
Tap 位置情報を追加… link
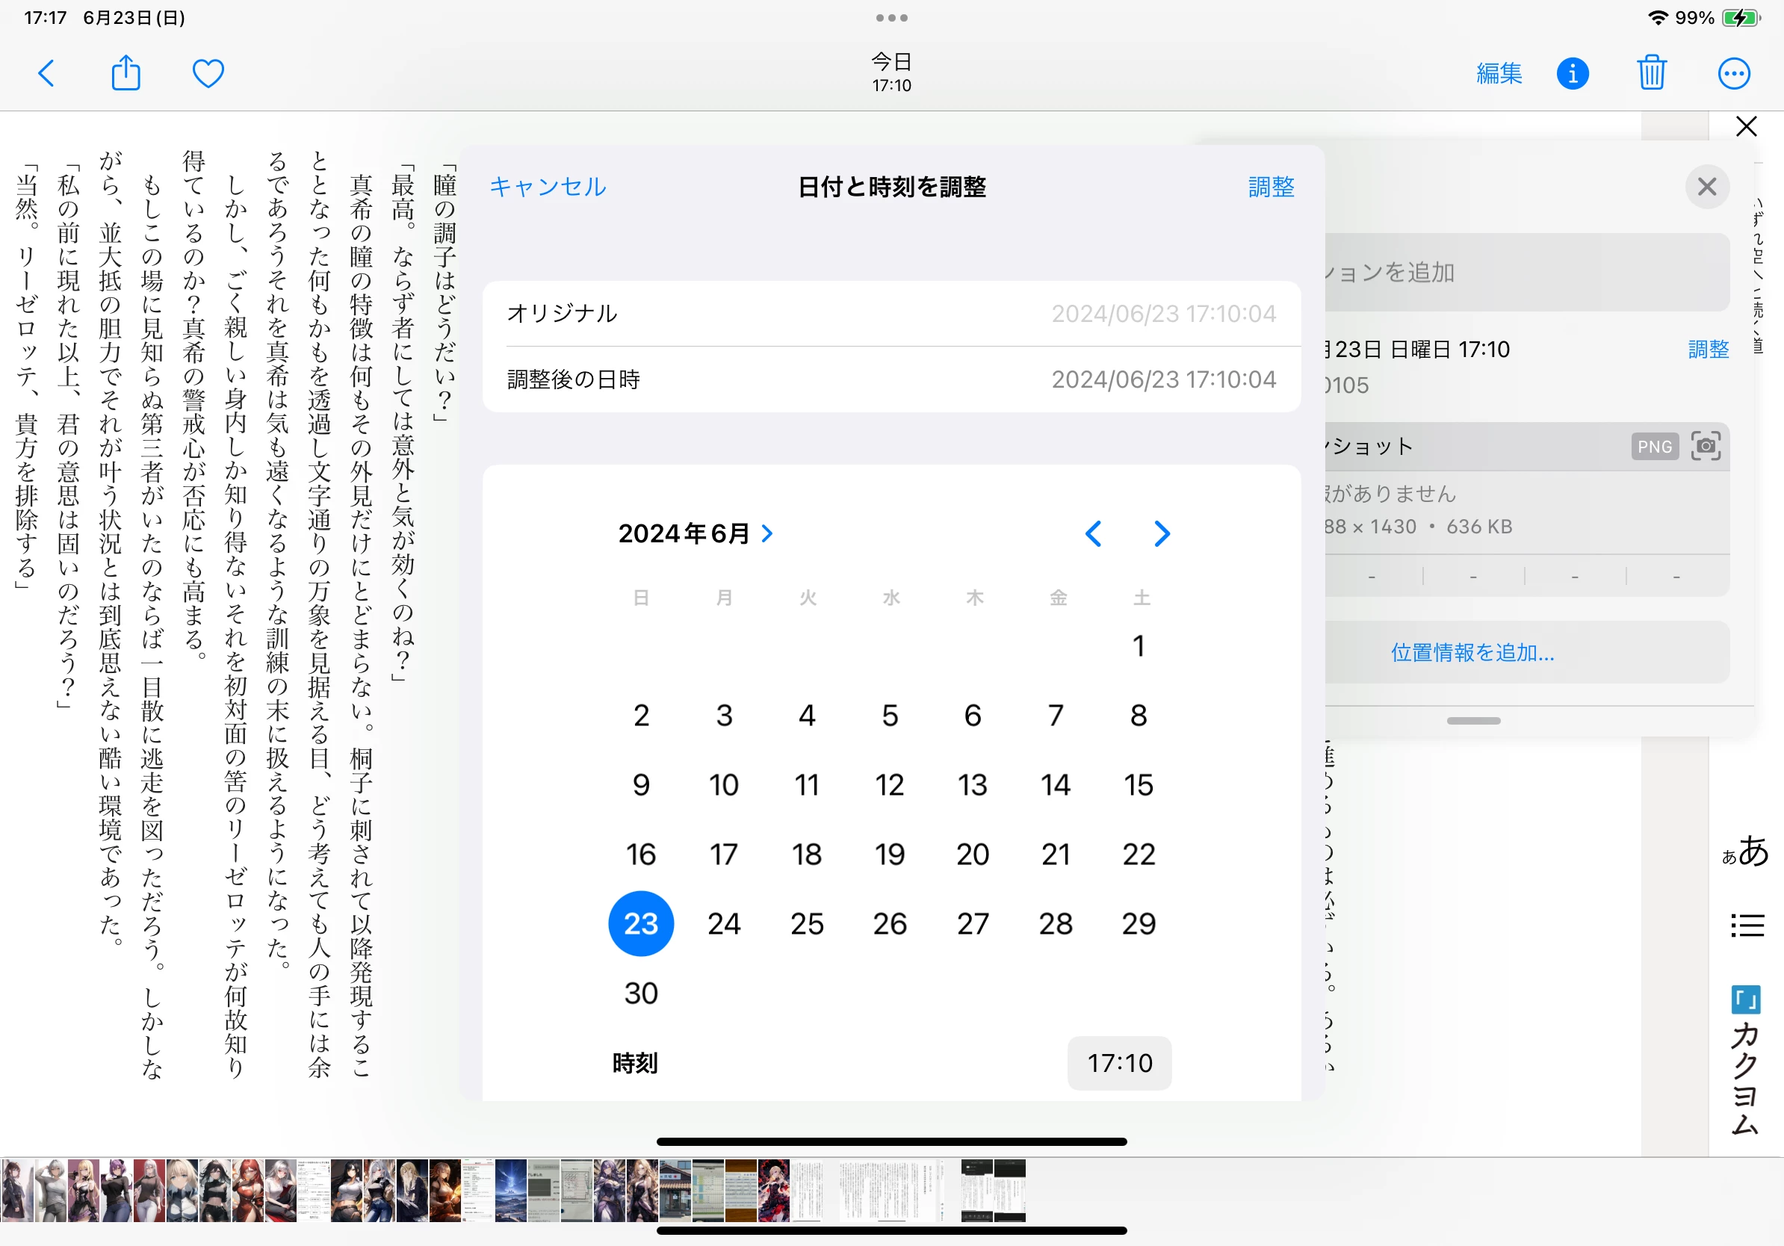pos(1472,653)
